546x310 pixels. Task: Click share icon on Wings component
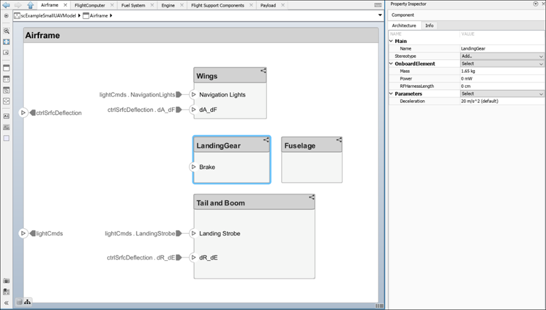pos(263,70)
